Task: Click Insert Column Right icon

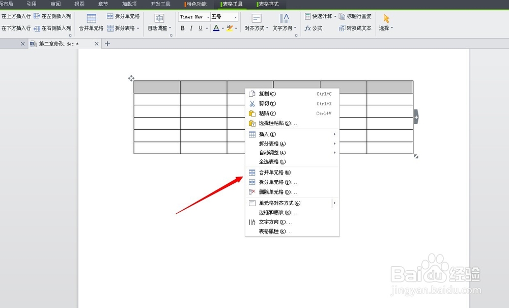Action: pos(37,29)
